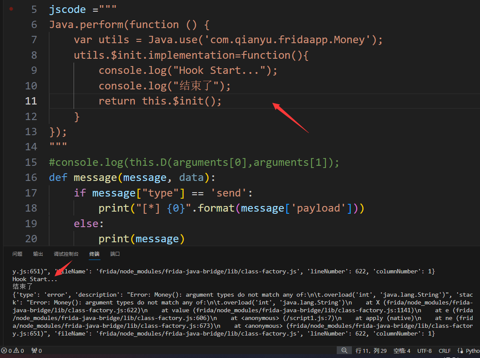
Task: Change indentation via 空格: 4 setting
Action: pyautogui.click(x=402, y=351)
